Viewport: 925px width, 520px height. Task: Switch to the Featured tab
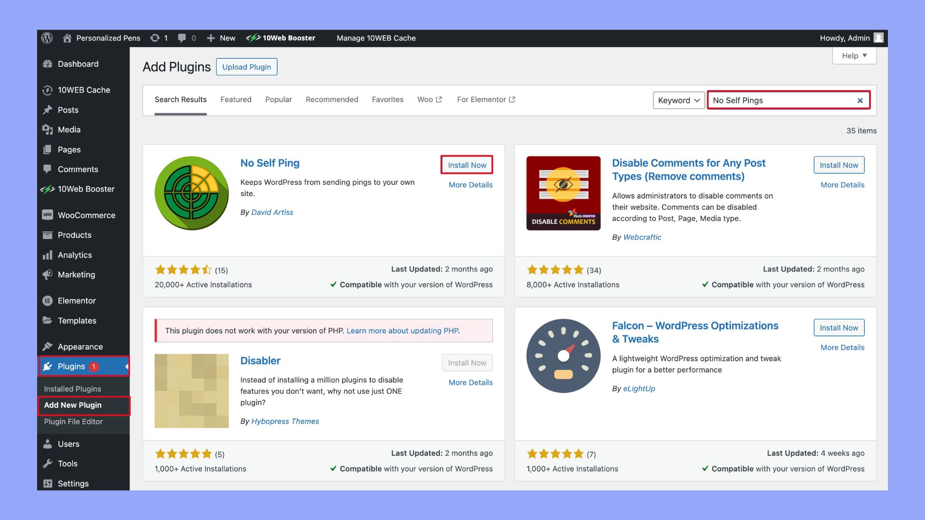click(236, 100)
